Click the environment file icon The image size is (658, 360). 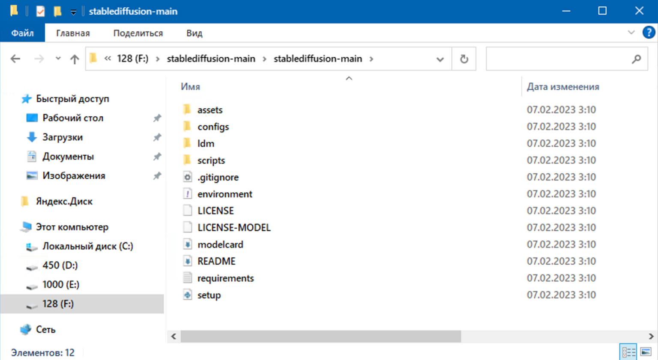(x=187, y=194)
